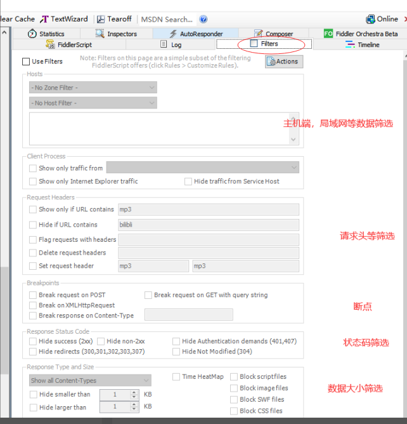
Task: Open the Show all Content-Types dropdown
Action: 90,380
